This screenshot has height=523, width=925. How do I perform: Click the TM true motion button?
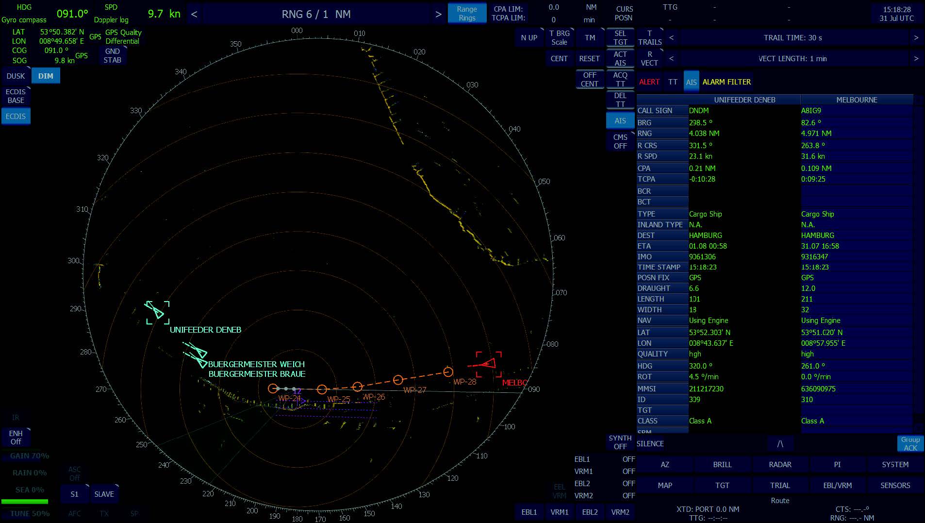pyautogui.click(x=590, y=37)
